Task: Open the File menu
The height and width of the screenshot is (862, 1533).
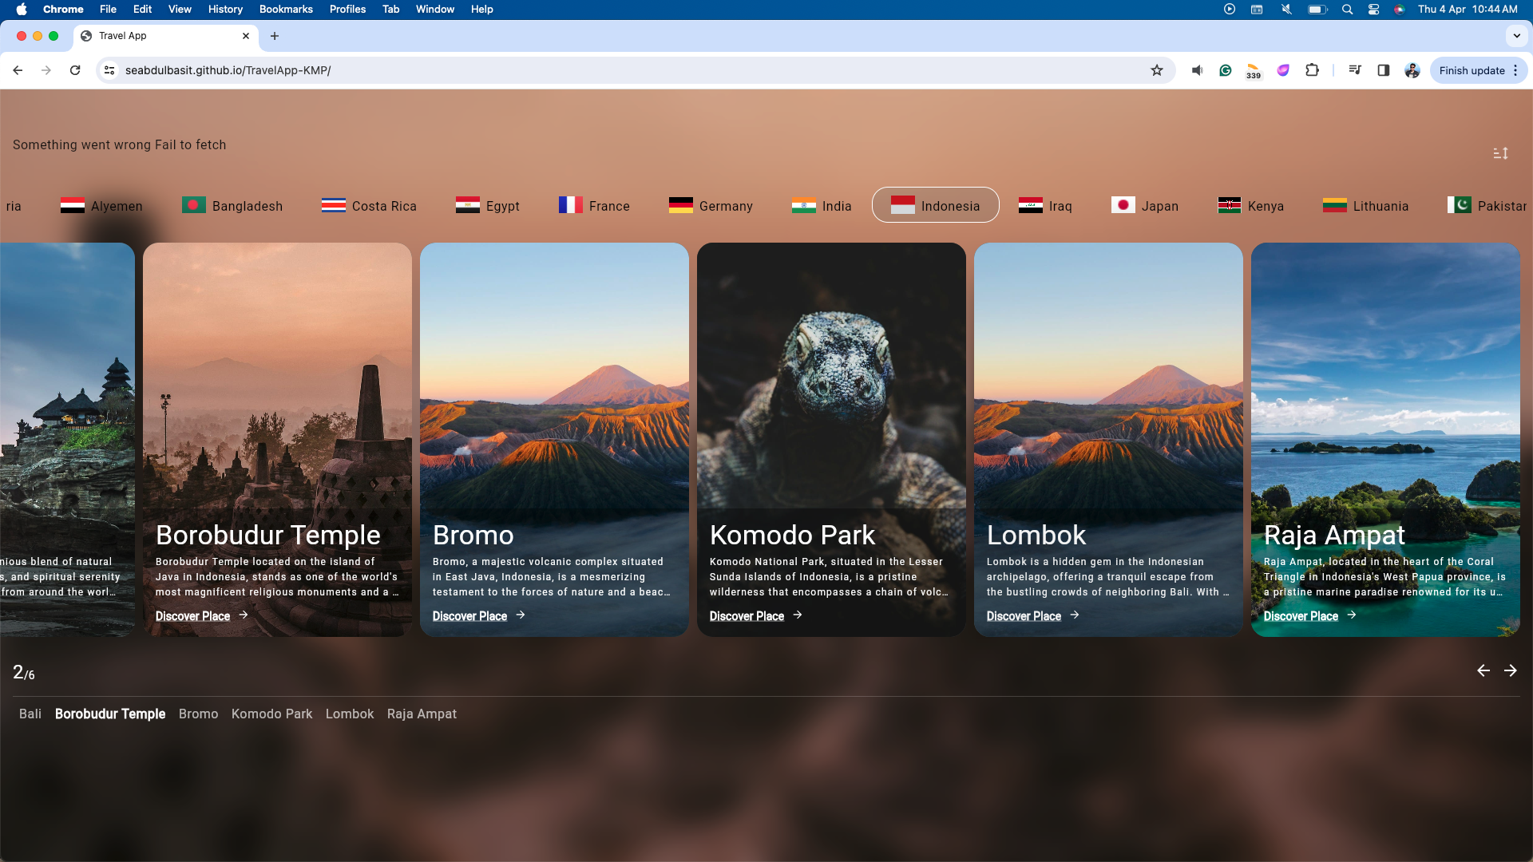Action: coord(108,10)
